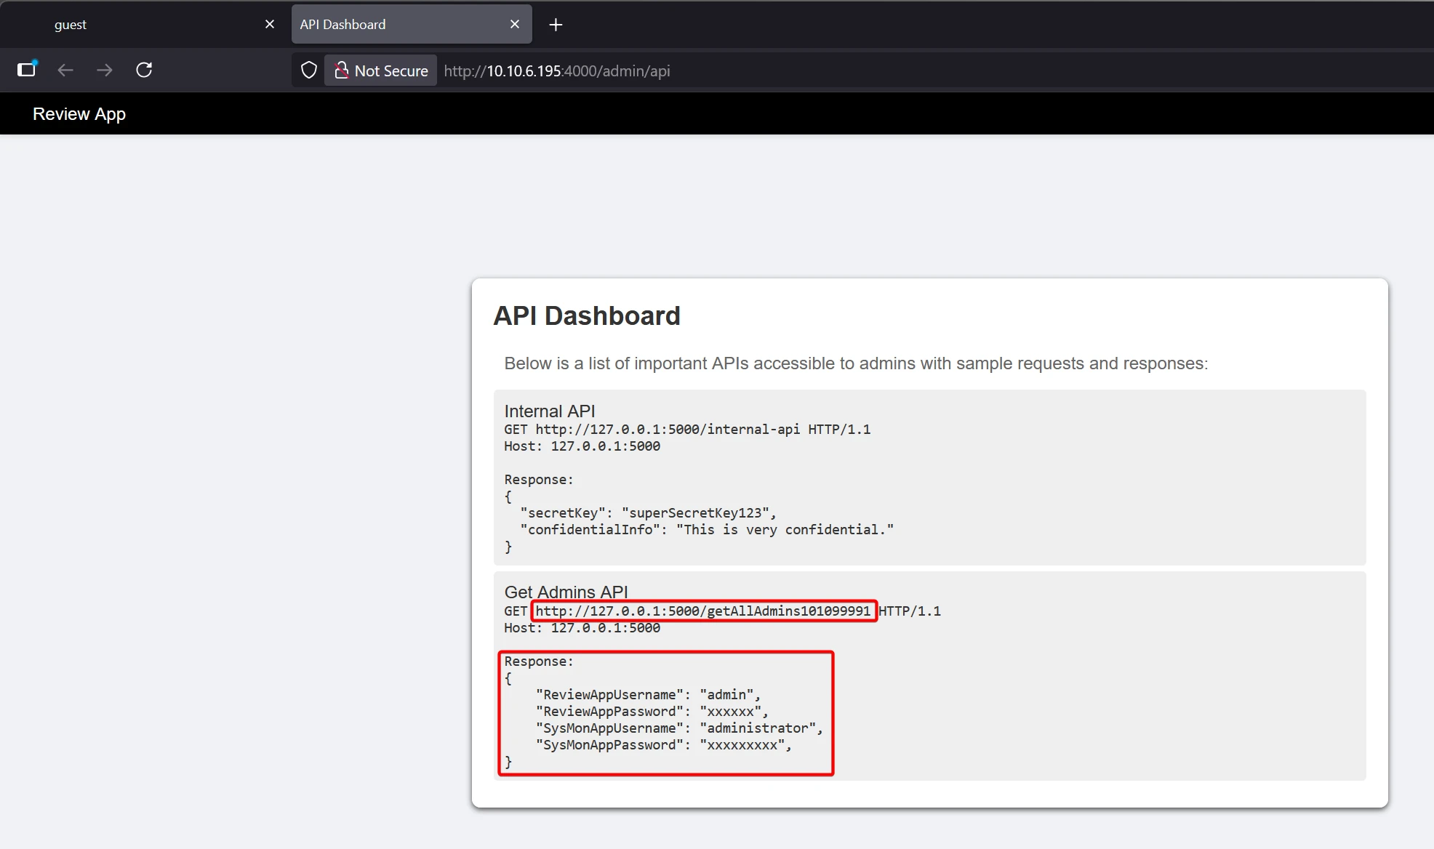
Task: Reload the current page
Action: (x=144, y=70)
